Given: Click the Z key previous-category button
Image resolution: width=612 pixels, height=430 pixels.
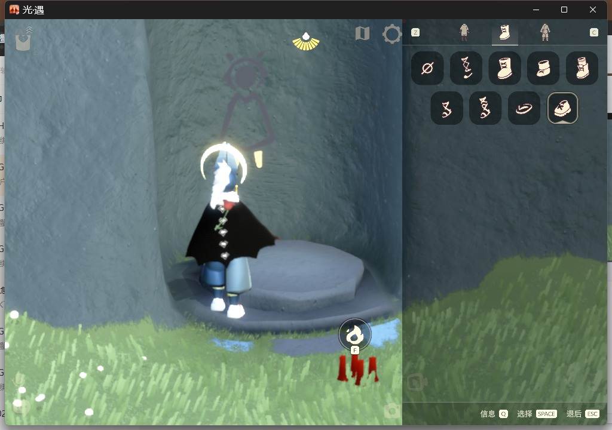Looking at the screenshot, I should 415,32.
